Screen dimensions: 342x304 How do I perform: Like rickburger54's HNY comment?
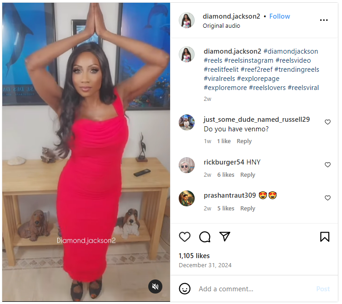[x=327, y=165]
